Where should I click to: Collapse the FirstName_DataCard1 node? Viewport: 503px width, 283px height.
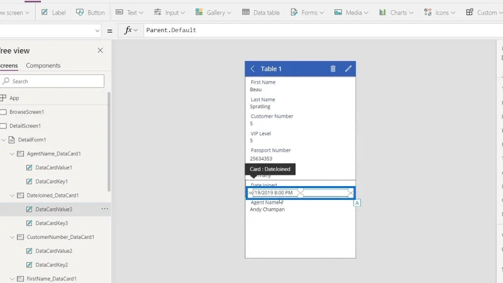[12, 279]
